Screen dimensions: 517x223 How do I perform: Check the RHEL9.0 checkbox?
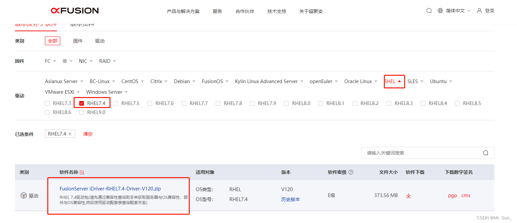tap(82, 112)
